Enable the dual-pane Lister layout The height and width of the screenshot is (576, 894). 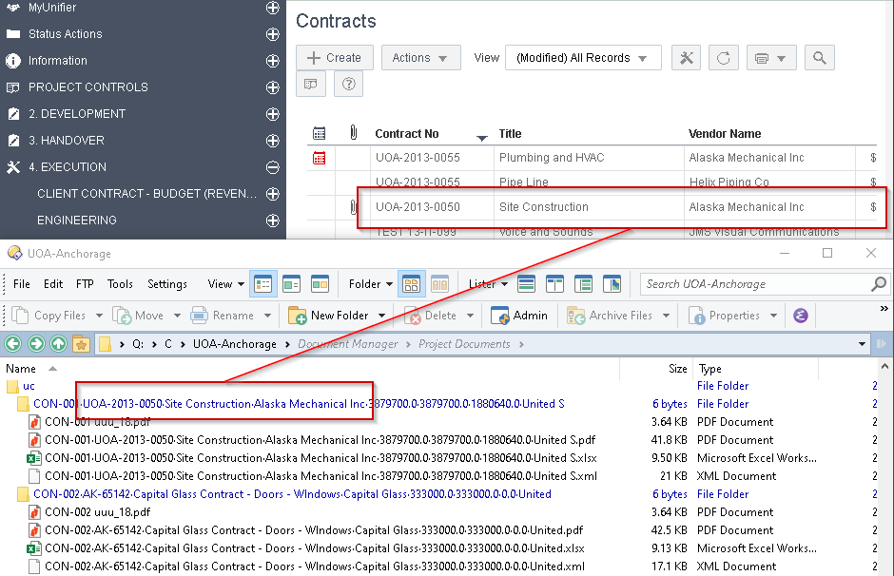click(x=554, y=283)
